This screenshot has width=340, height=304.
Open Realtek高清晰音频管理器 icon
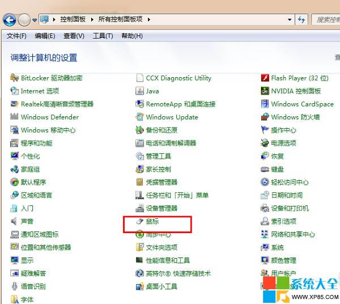click(x=14, y=104)
